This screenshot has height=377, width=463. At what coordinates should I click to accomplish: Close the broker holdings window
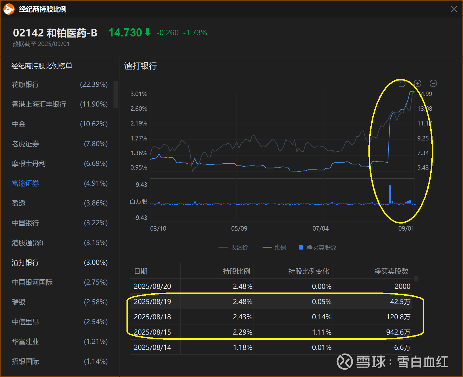[454, 9]
